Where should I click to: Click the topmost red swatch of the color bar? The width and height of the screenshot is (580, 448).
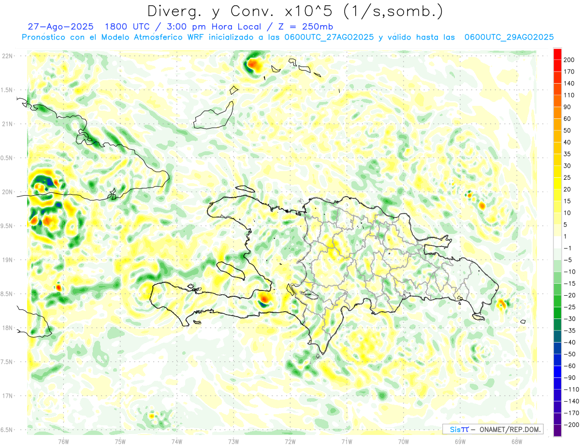tap(557, 54)
